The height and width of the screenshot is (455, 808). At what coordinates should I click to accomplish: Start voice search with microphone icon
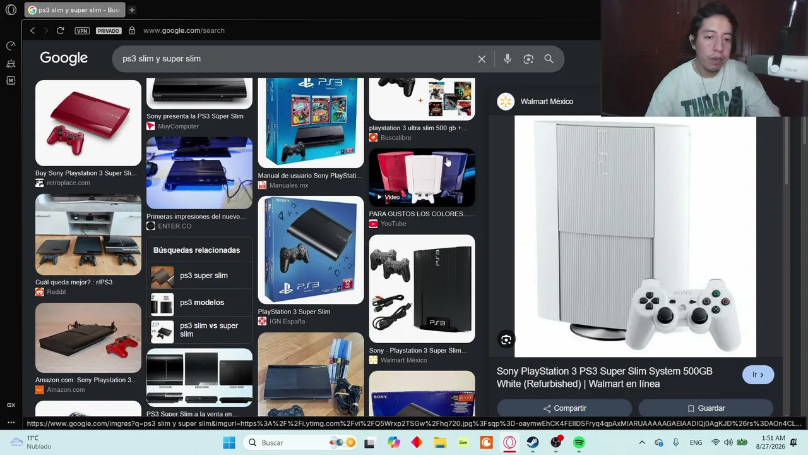point(508,59)
